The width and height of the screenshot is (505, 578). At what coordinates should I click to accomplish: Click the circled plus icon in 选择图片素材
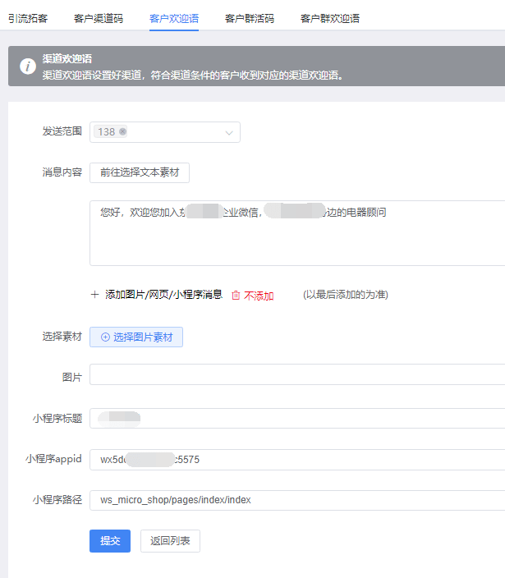click(x=105, y=337)
